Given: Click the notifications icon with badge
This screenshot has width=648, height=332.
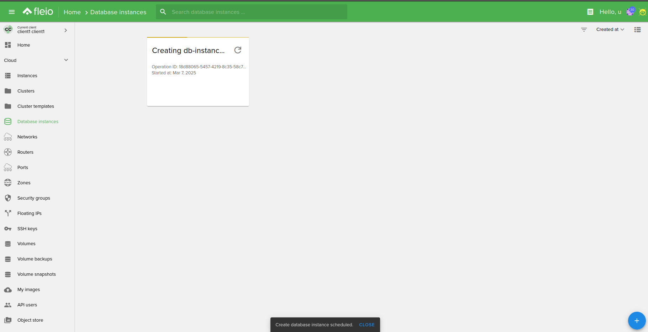Looking at the screenshot, I should 630,12.
